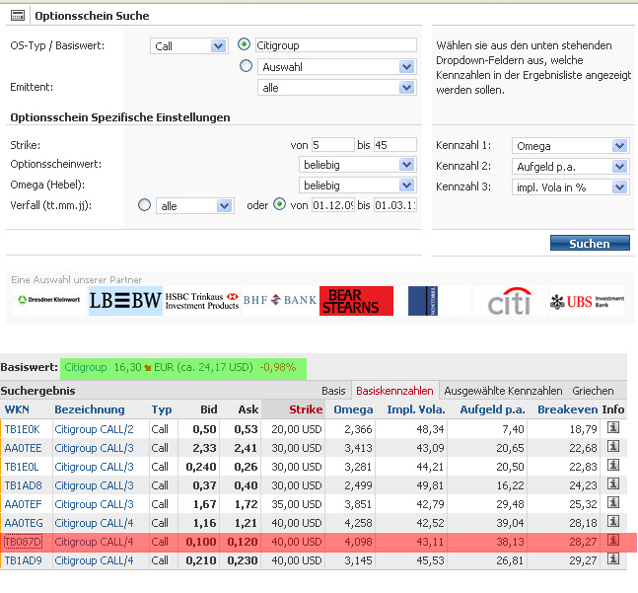Click info icon for TB1AD9 row
This screenshot has height=593, width=638.
612,560
